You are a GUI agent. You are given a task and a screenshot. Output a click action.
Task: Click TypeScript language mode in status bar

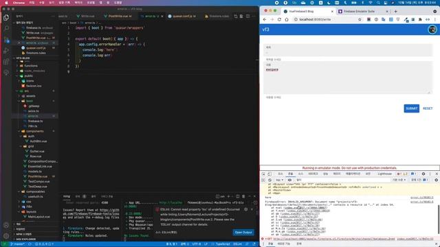tap(223, 244)
